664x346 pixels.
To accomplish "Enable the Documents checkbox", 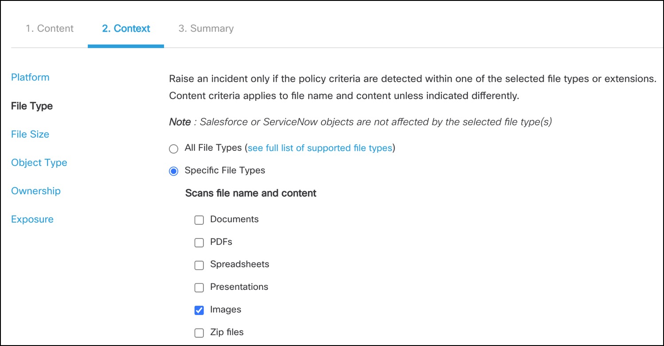I will [x=199, y=220].
